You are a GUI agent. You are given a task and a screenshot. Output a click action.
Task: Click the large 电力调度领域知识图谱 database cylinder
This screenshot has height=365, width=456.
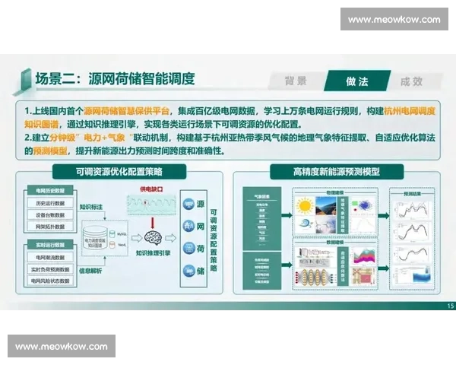click(95, 238)
